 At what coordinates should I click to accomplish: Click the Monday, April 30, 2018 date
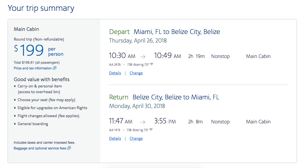click(137, 106)
